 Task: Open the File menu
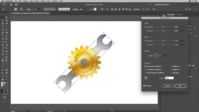(16, 1)
